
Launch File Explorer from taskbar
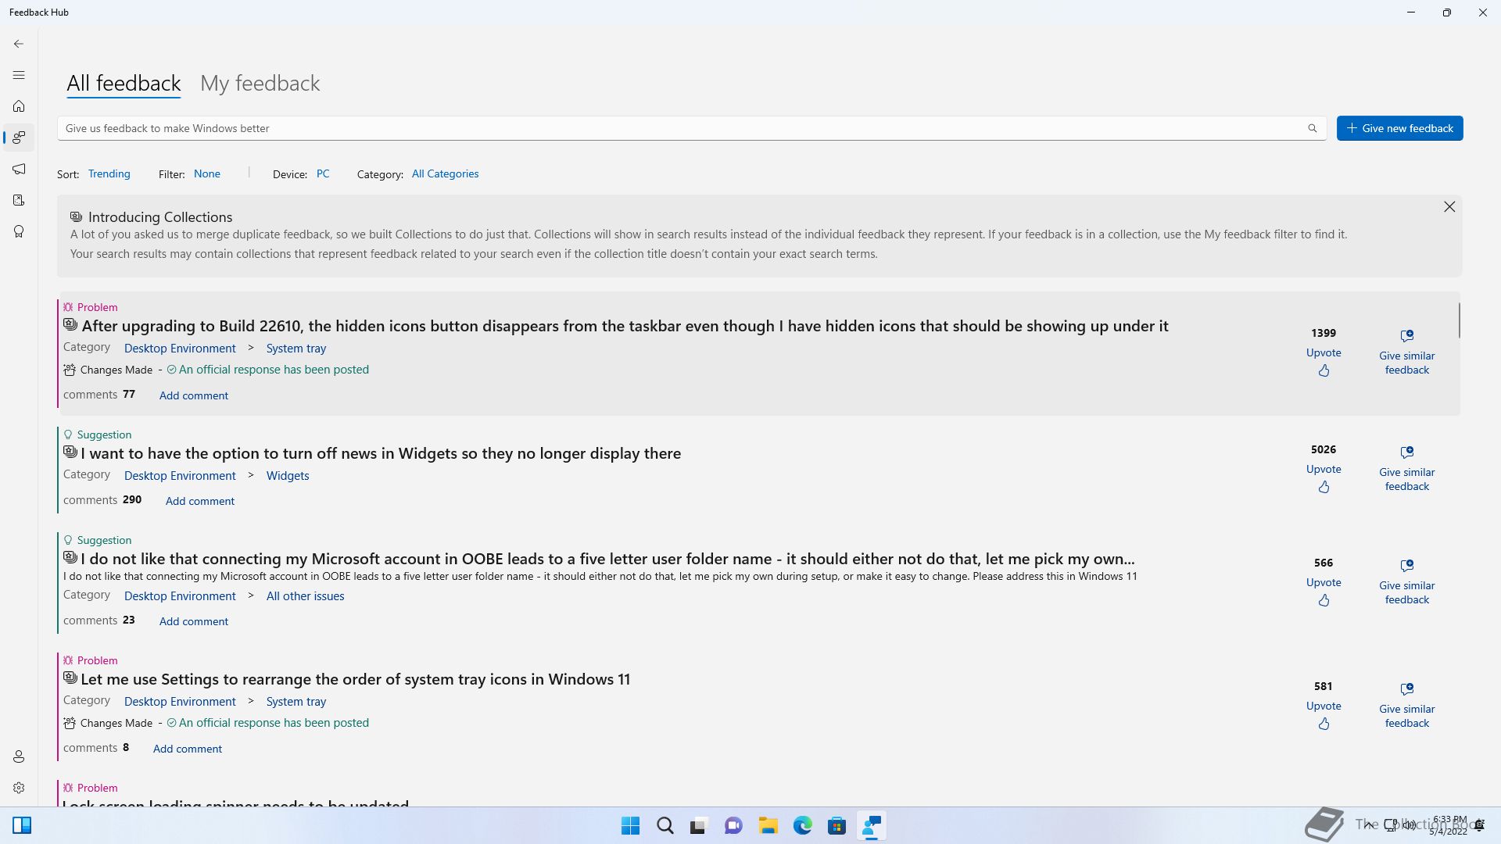(768, 826)
